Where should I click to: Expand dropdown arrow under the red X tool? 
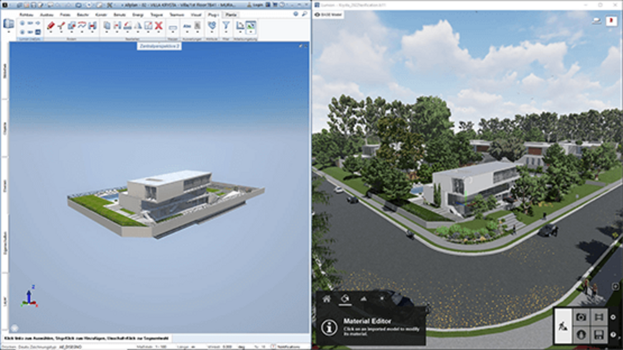(158, 34)
